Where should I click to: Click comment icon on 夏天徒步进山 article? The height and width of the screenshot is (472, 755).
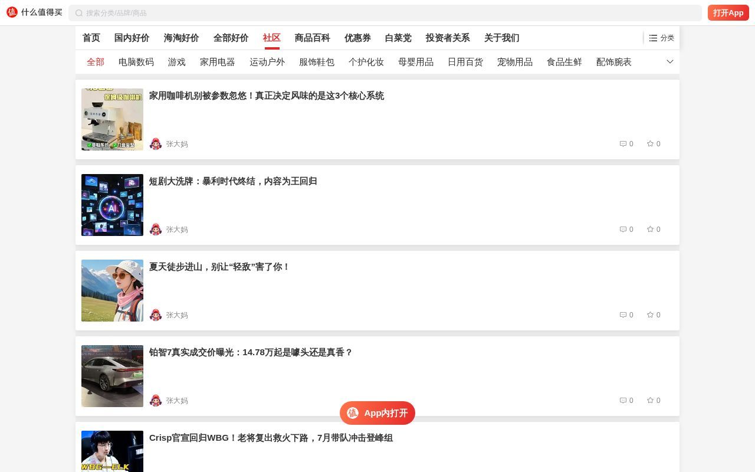(x=623, y=315)
